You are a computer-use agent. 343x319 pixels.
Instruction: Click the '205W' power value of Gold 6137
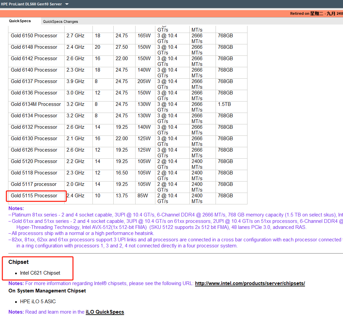144,81
